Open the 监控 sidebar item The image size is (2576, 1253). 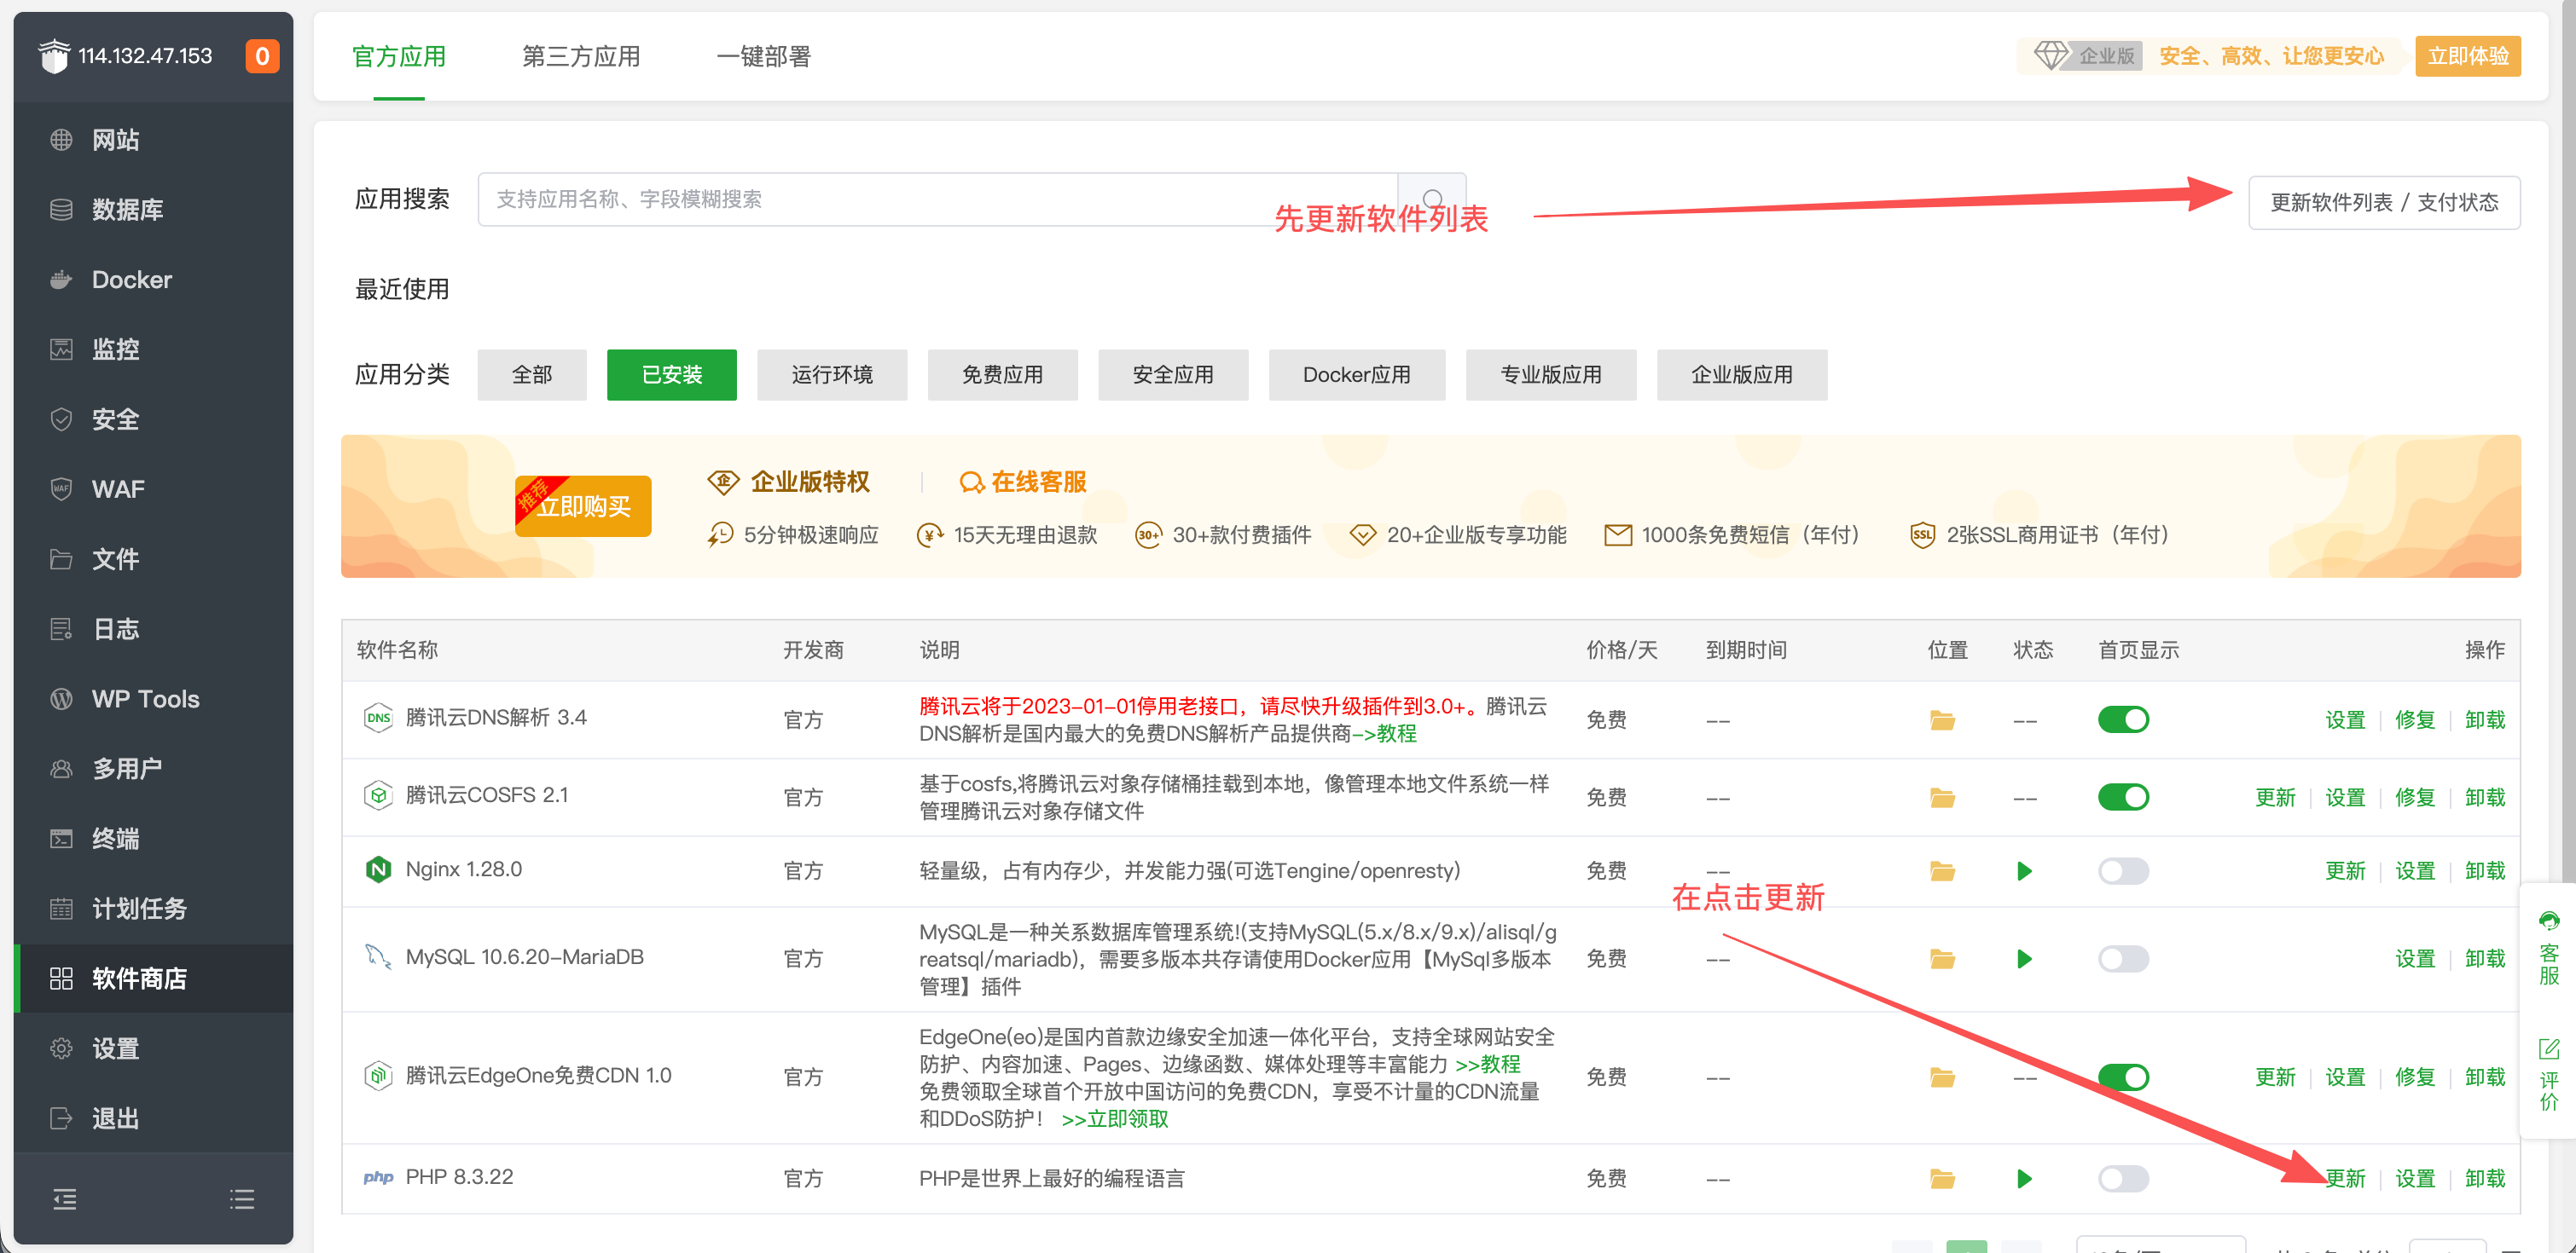(153, 349)
